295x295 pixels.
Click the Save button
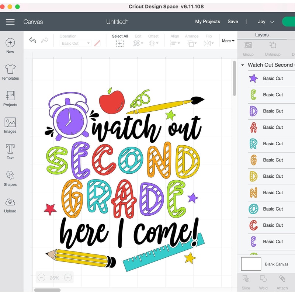point(233,22)
